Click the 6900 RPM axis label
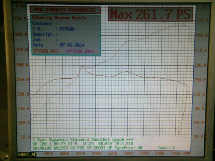 pyautogui.click(x=160, y=153)
